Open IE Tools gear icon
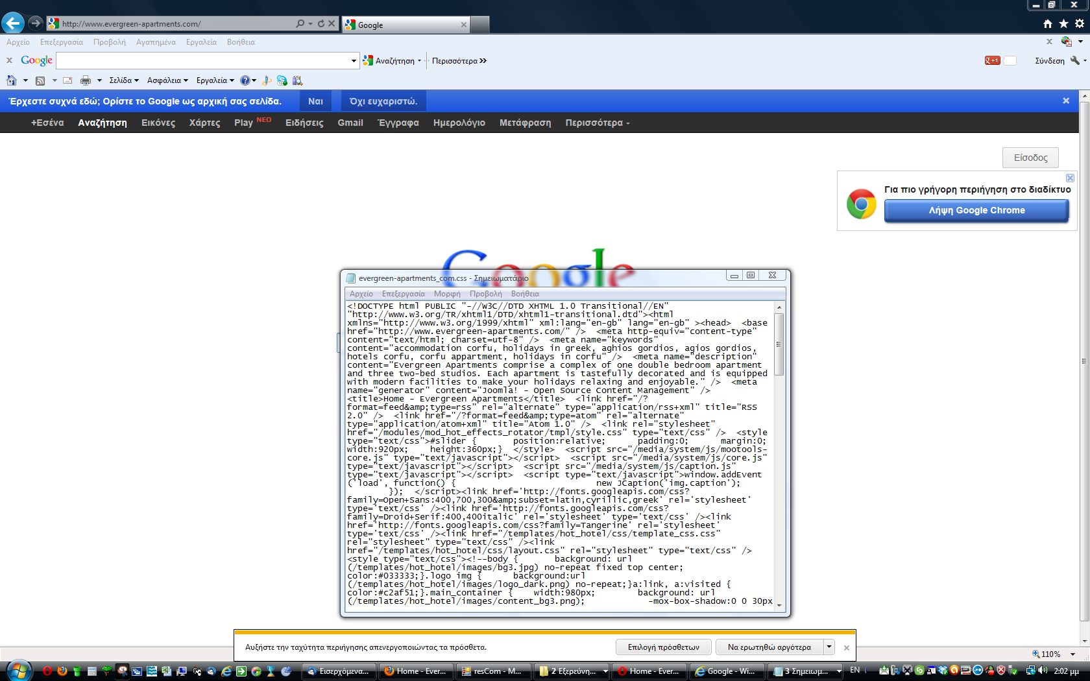The image size is (1090, 681). [1080, 23]
